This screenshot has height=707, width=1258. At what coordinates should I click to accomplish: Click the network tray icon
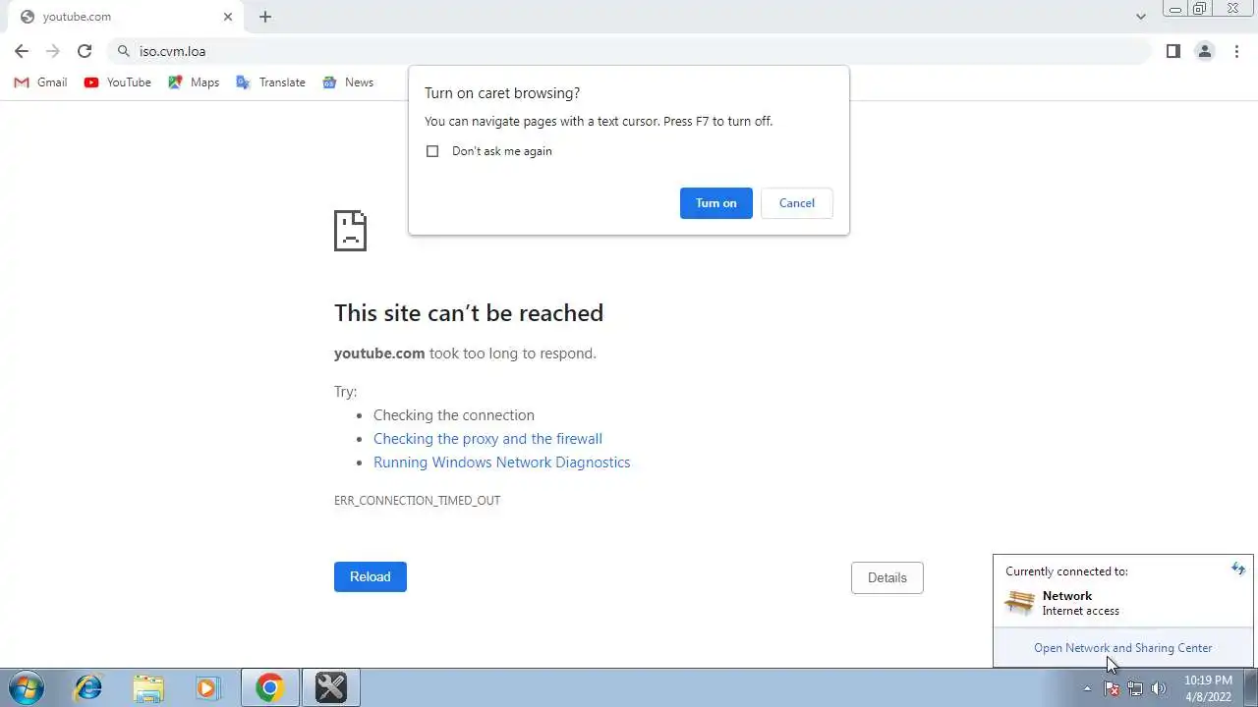(1135, 689)
